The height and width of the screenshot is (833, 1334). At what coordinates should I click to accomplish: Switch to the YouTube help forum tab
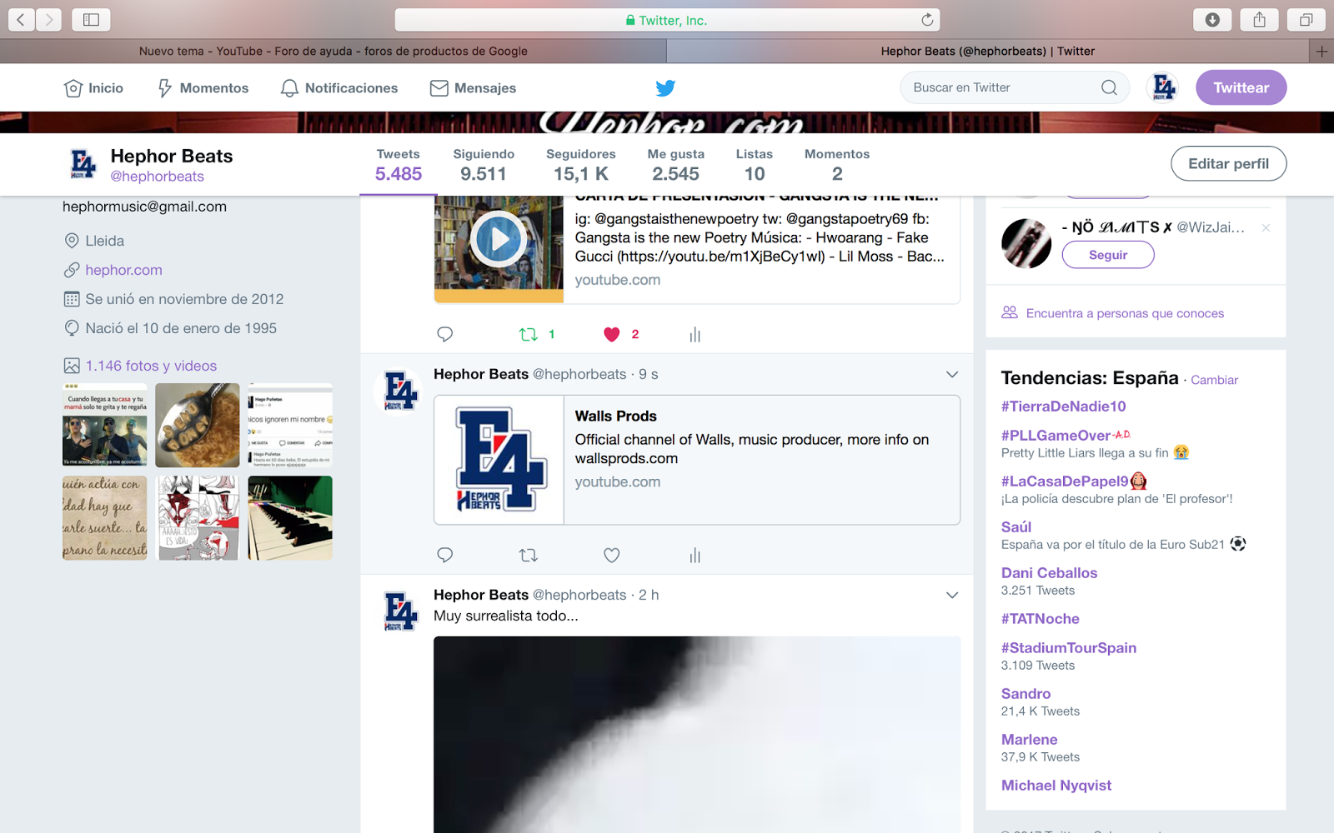pyautogui.click(x=333, y=51)
